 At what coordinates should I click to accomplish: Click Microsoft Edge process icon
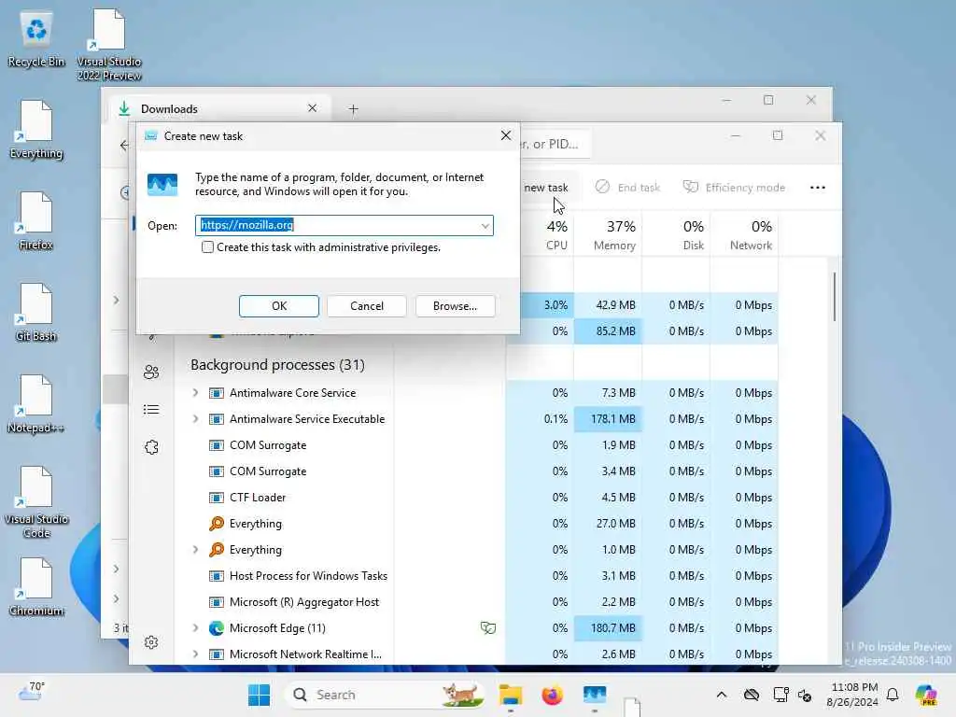point(216,627)
